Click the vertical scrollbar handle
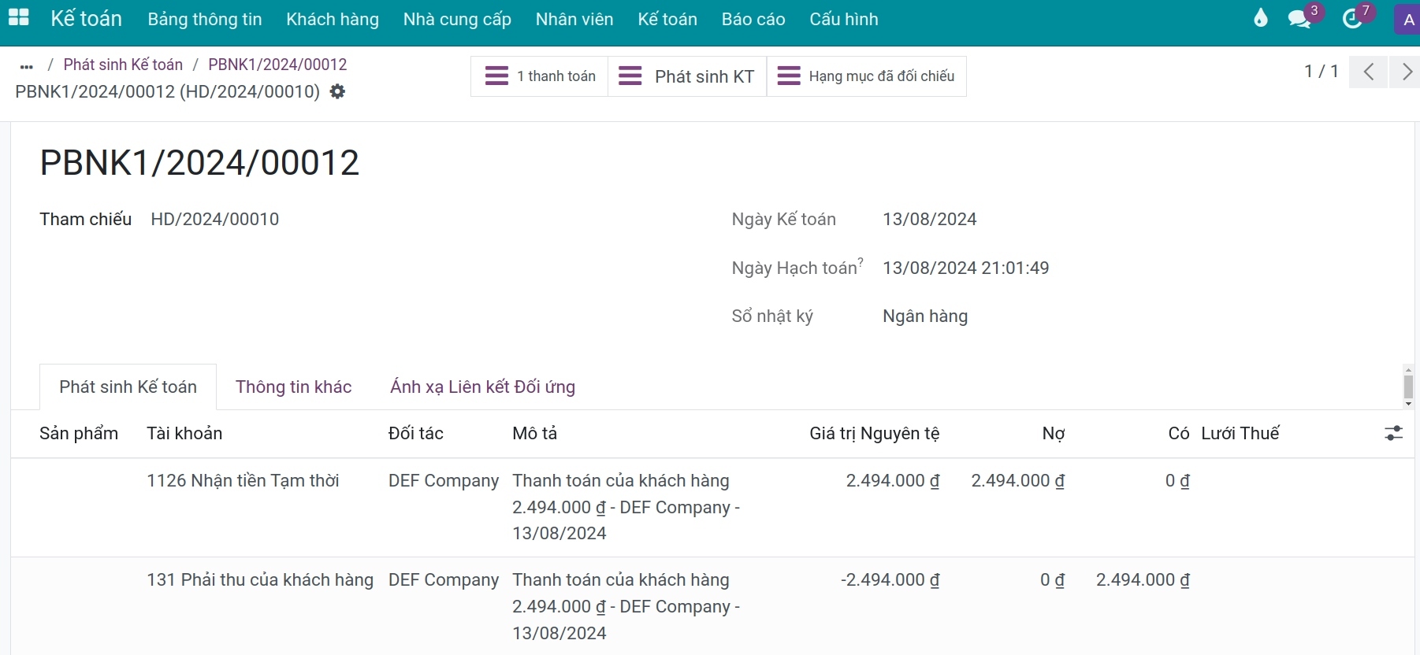Image resolution: width=1420 pixels, height=655 pixels. pos(1408,387)
